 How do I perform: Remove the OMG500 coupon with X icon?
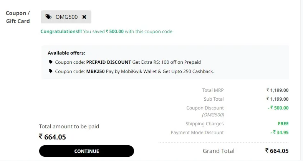[x=84, y=17]
